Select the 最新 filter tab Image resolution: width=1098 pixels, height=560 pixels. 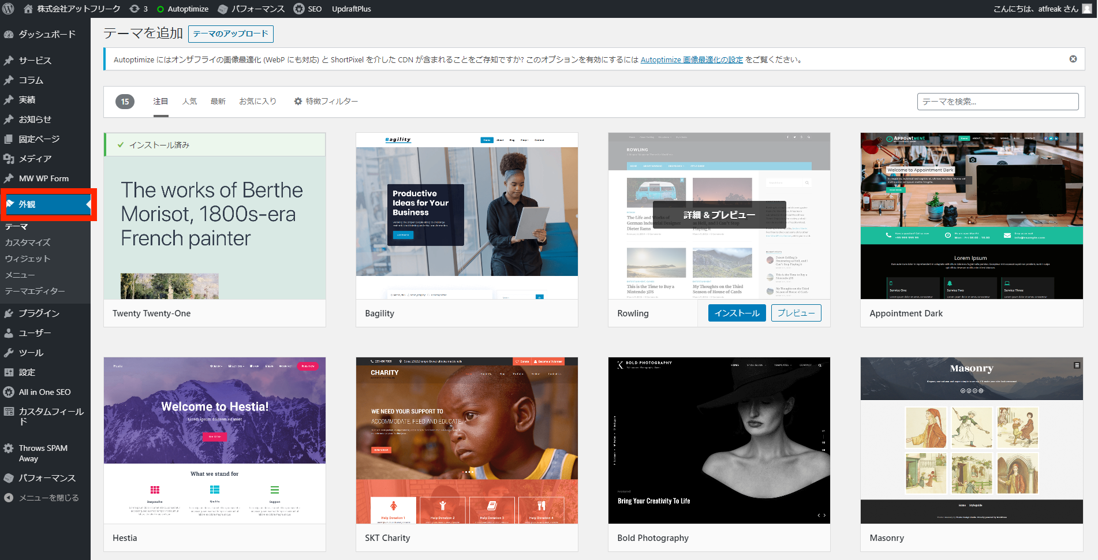pyautogui.click(x=218, y=102)
